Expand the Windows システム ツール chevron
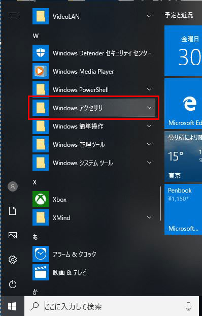The height and width of the screenshot is (316, 202). 149,163
